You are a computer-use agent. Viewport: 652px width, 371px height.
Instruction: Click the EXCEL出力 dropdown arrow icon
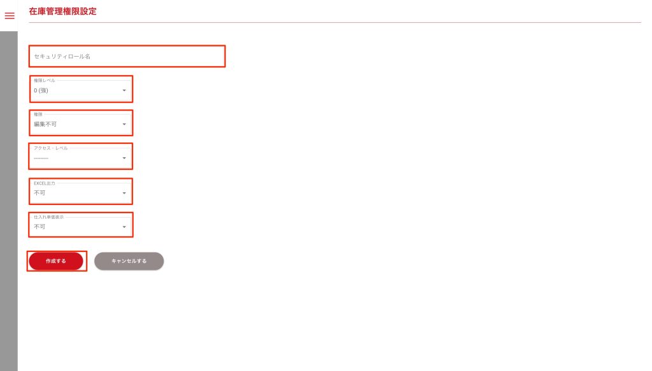pyautogui.click(x=124, y=193)
